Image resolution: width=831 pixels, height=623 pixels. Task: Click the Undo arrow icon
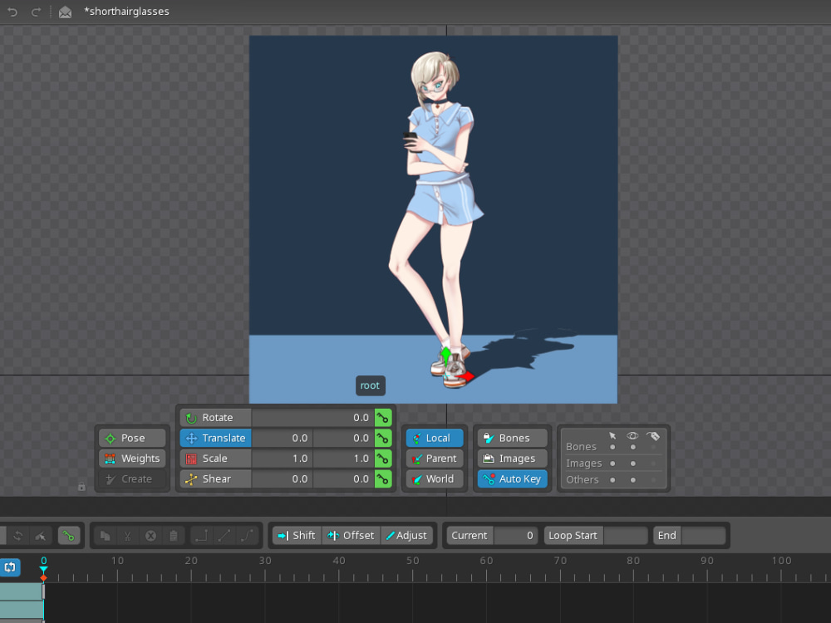point(12,11)
